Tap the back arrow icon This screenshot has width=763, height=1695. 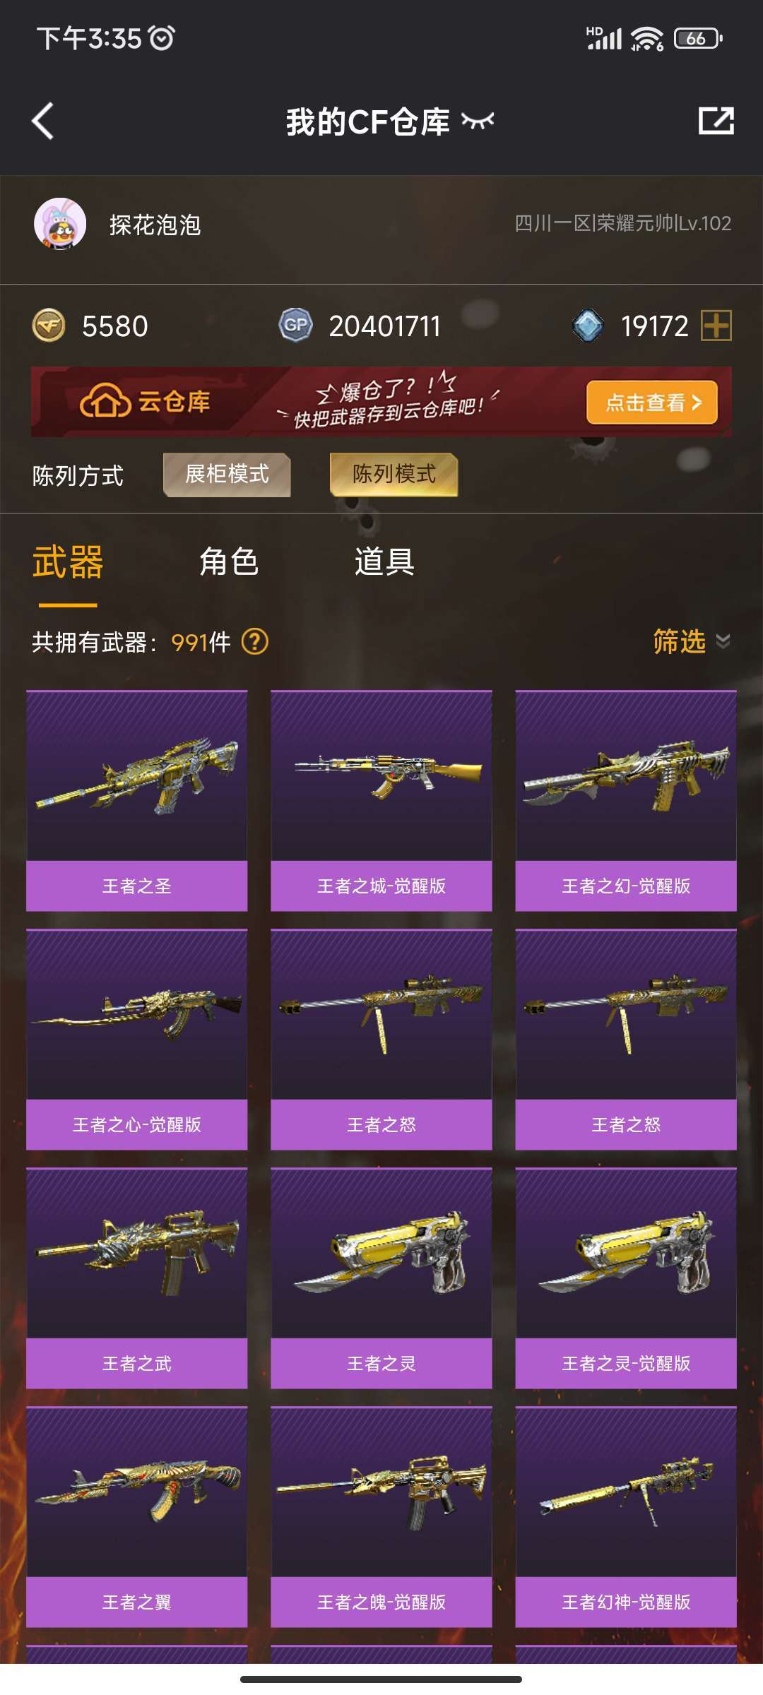(x=43, y=121)
